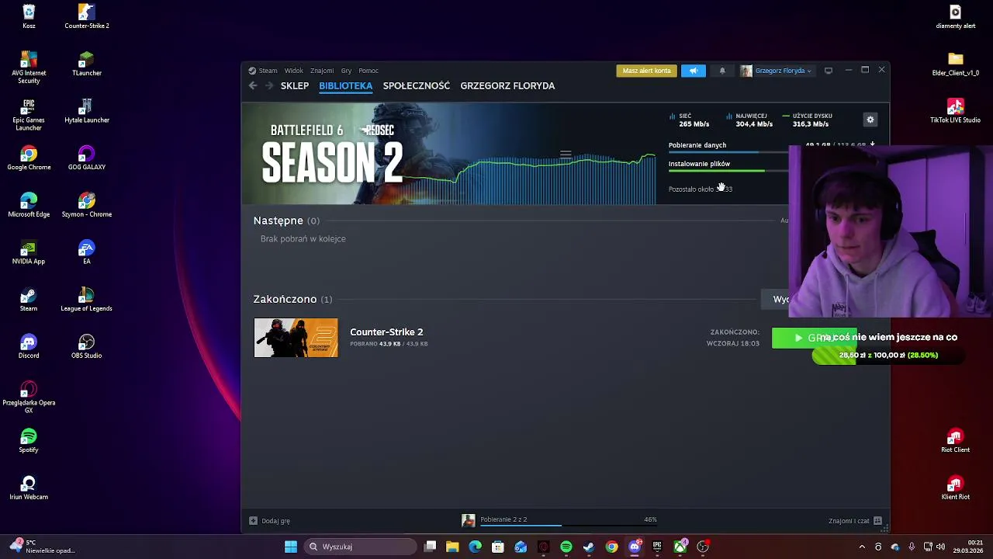Click Instalowanie plików progress bar

728,171
